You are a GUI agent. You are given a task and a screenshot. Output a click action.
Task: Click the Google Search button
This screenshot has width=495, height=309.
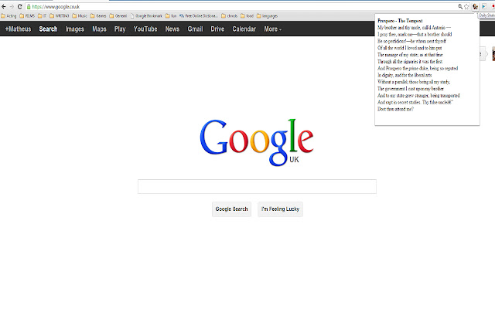[x=231, y=209]
